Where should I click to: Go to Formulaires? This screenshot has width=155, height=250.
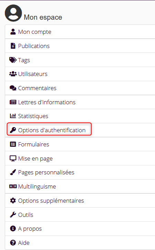(x=80, y=144)
